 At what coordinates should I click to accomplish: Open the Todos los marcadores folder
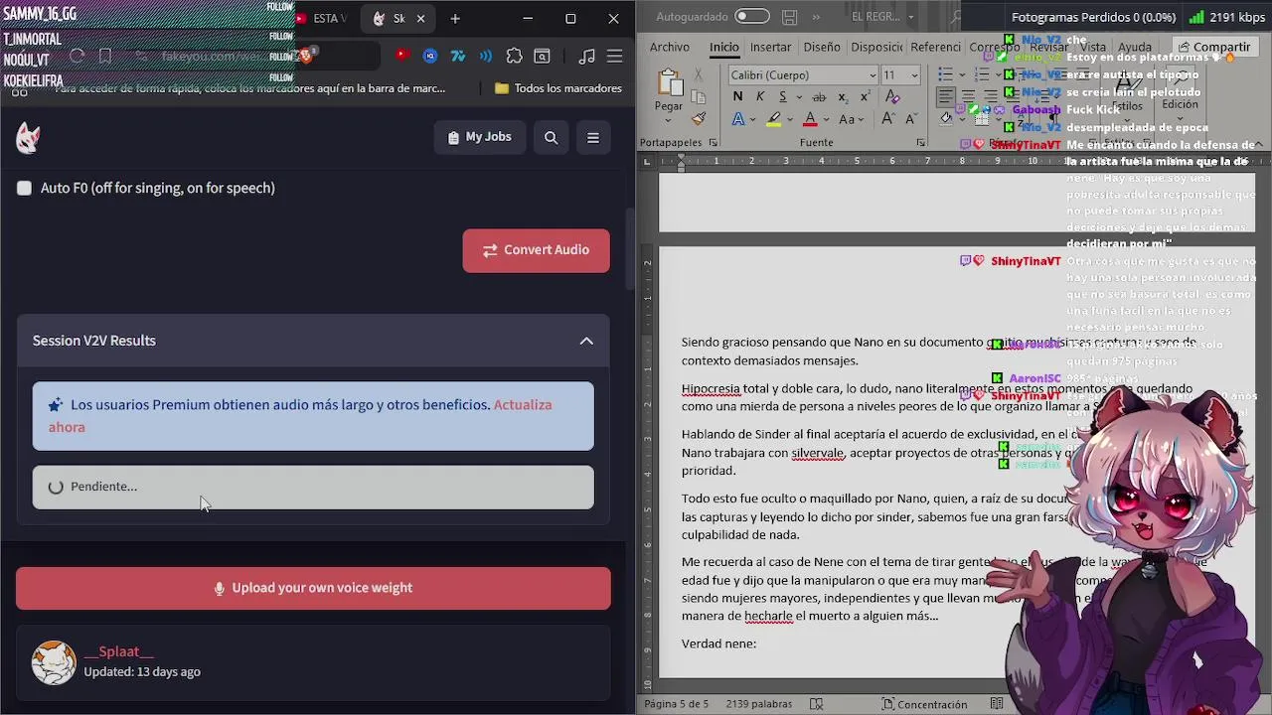(x=558, y=88)
